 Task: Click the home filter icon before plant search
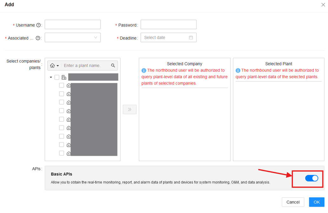[x=52, y=66]
